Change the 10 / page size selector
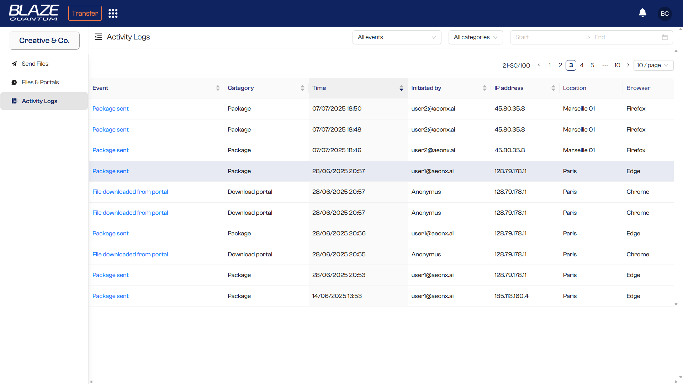Screen dimensions: 683x384 coord(653,65)
